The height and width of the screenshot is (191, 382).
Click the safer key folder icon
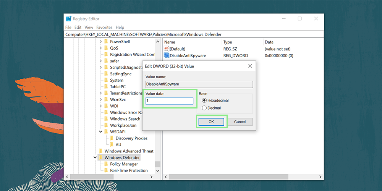pos(106,61)
